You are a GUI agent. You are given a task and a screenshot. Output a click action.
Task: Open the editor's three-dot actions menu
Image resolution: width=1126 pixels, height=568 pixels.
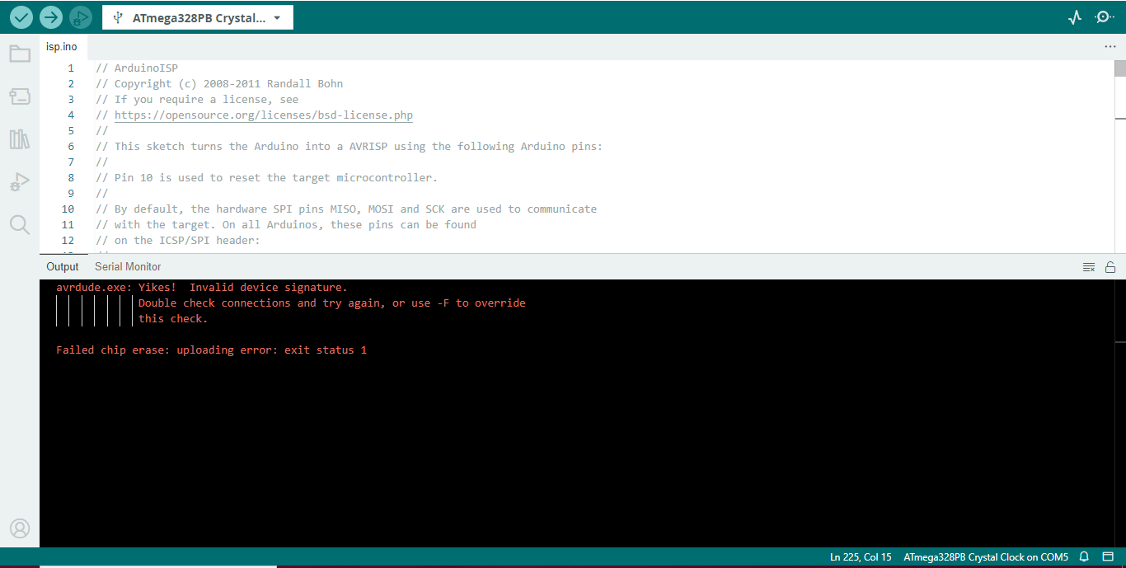coord(1110,46)
